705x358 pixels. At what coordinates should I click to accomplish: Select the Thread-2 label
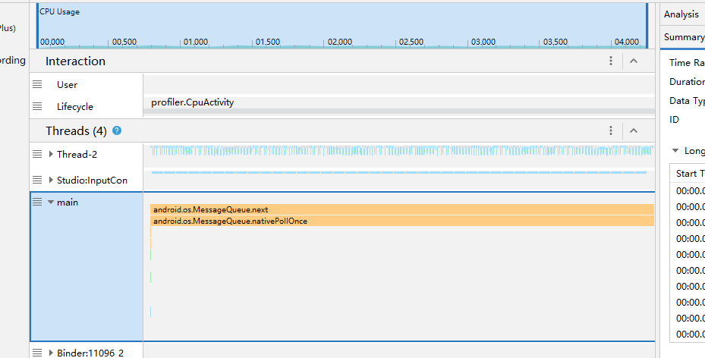pyautogui.click(x=77, y=154)
